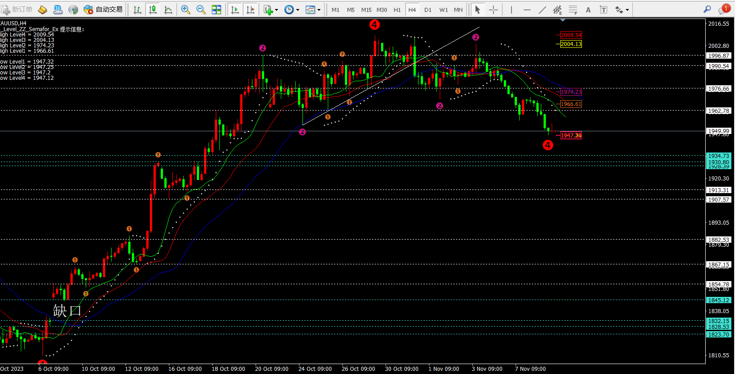Open the search magnifier icon
Viewport: 735px width, 374px height.
[x=707, y=9]
